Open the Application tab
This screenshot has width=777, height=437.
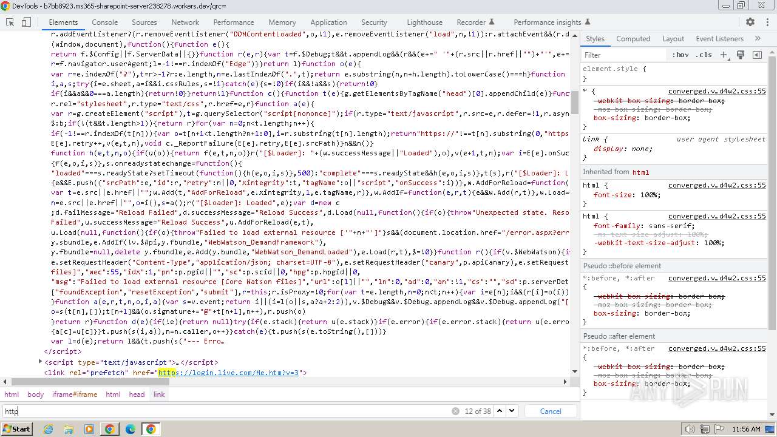click(328, 22)
